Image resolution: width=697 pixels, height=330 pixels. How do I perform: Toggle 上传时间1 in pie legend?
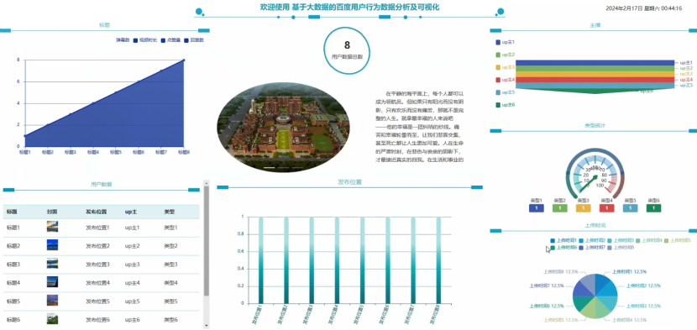point(563,240)
